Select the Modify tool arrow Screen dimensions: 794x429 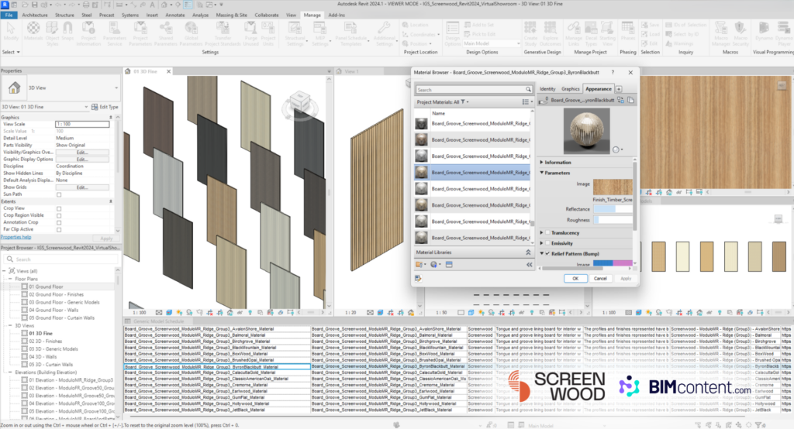(11, 28)
